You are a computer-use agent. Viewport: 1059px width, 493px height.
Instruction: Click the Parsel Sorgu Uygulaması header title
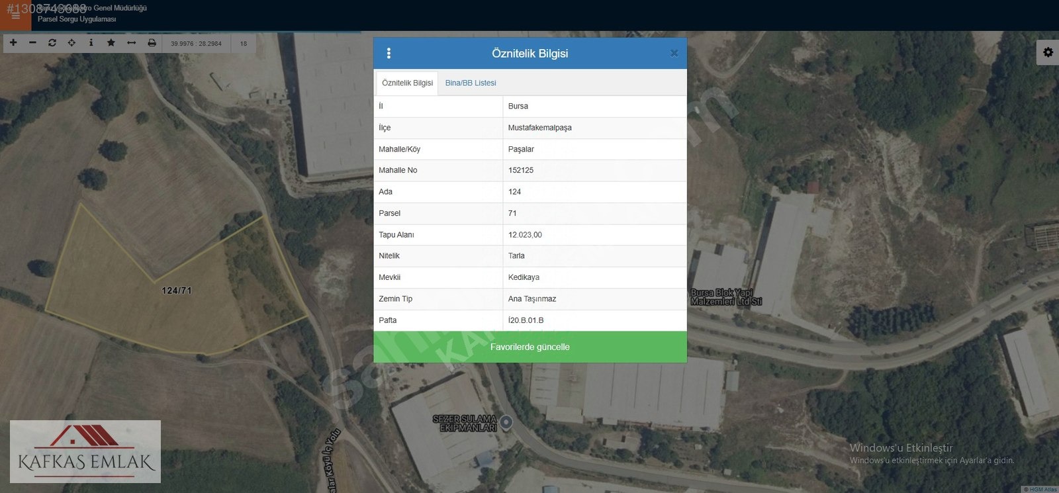click(77, 19)
